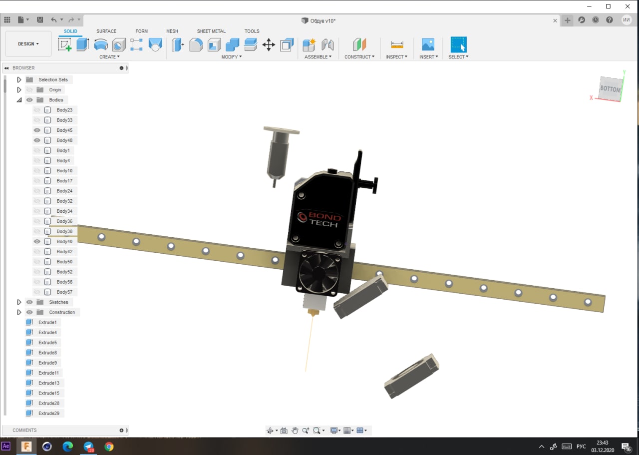Open the CREATE dropdown menu

click(x=109, y=57)
